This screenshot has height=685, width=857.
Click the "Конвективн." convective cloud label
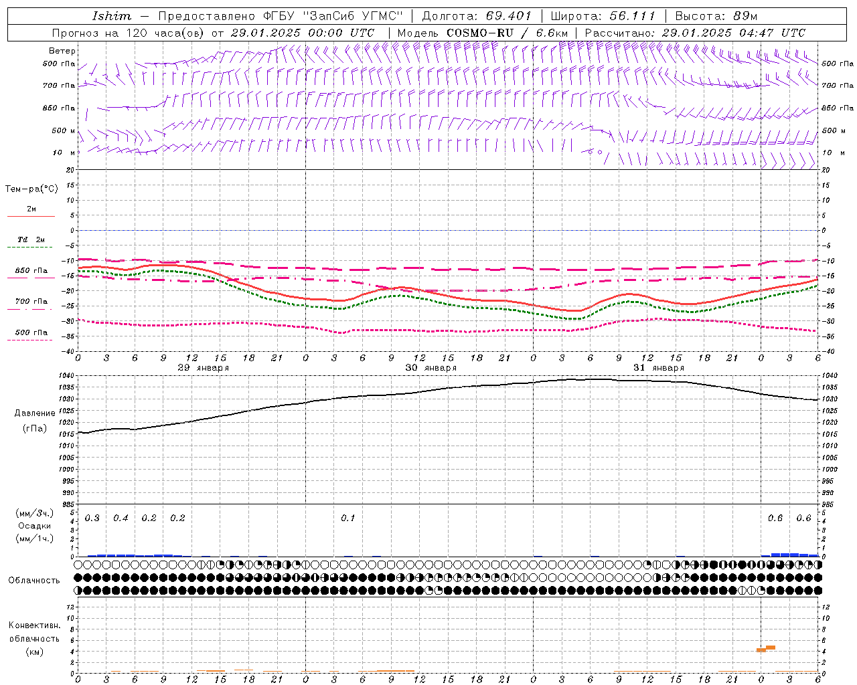click(x=34, y=625)
